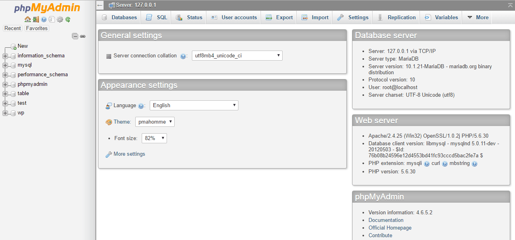
Task: Expand the test database node
Action: pyautogui.click(x=5, y=104)
